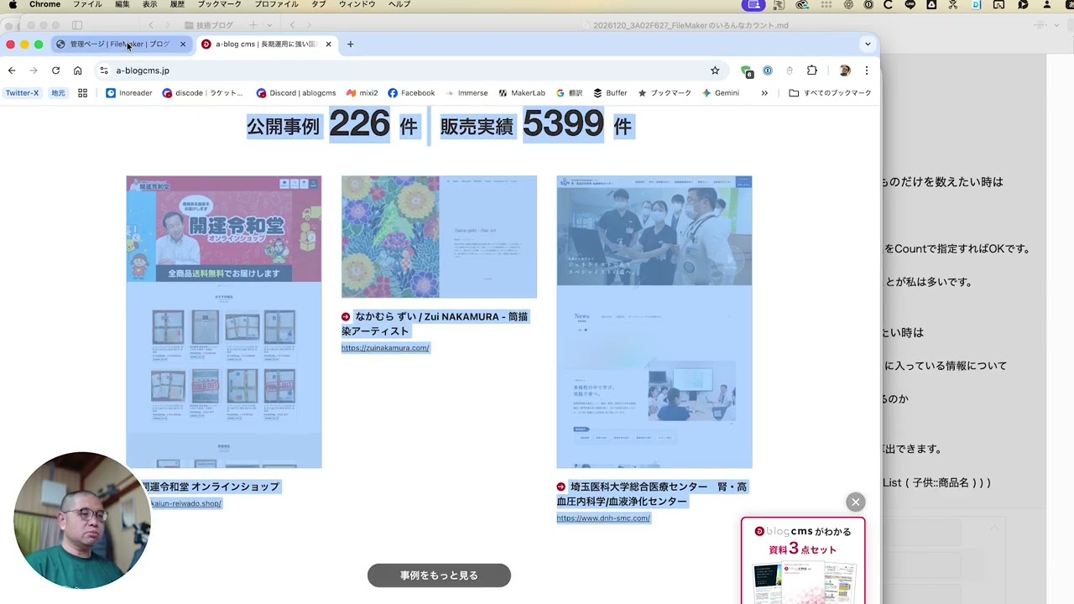The image size is (1074, 604).
Task: Open the 編集 menu
Action: coord(123,5)
